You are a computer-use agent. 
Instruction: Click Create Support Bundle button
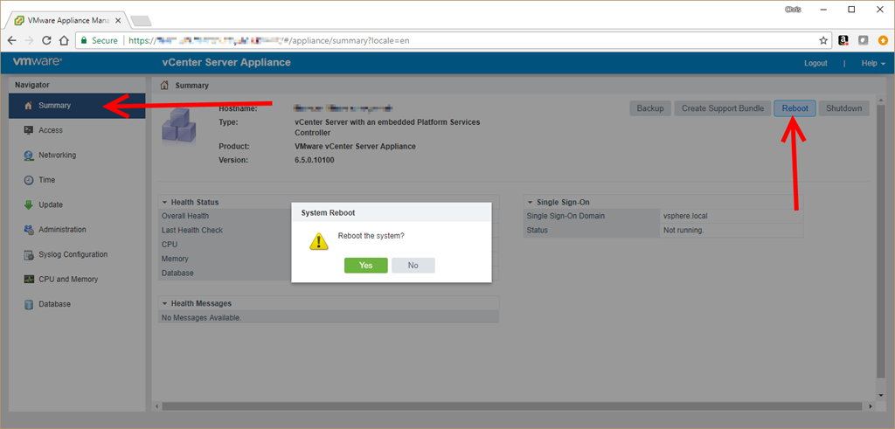click(x=723, y=108)
